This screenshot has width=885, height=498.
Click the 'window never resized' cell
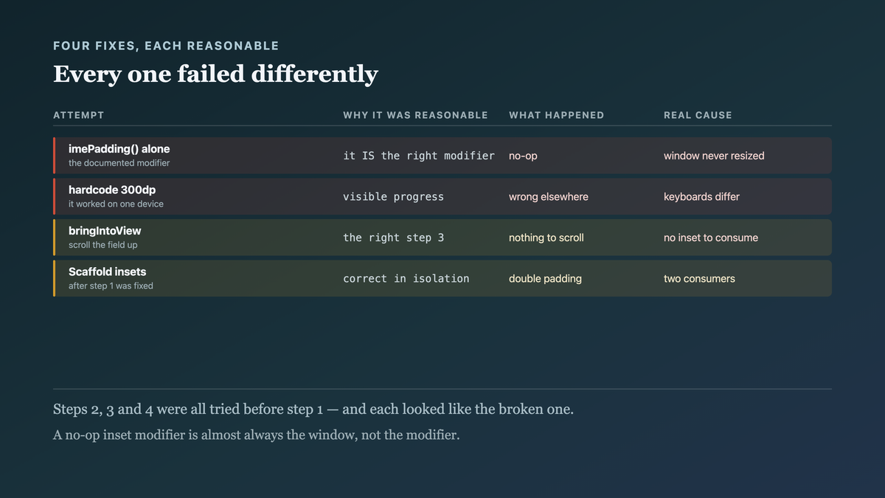(x=714, y=156)
